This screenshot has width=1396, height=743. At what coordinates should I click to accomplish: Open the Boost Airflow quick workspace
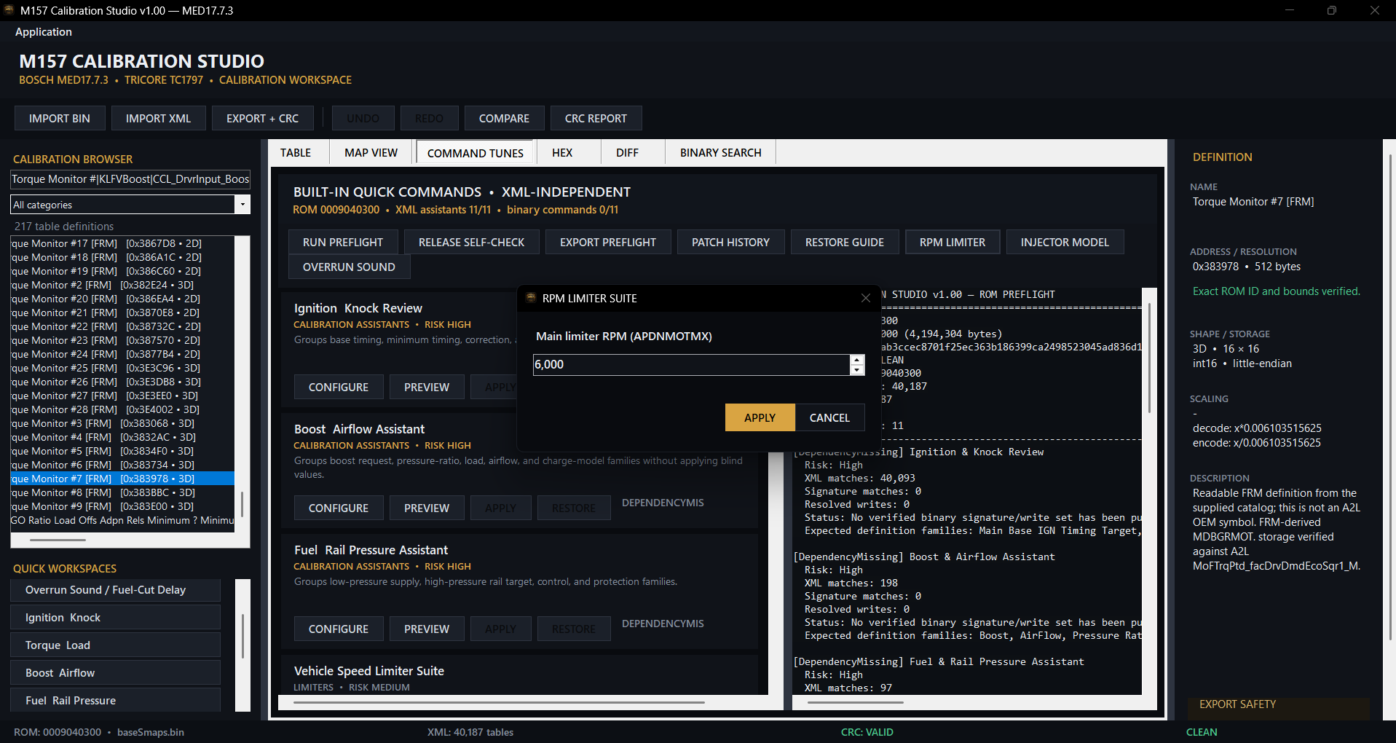click(x=116, y=673)
